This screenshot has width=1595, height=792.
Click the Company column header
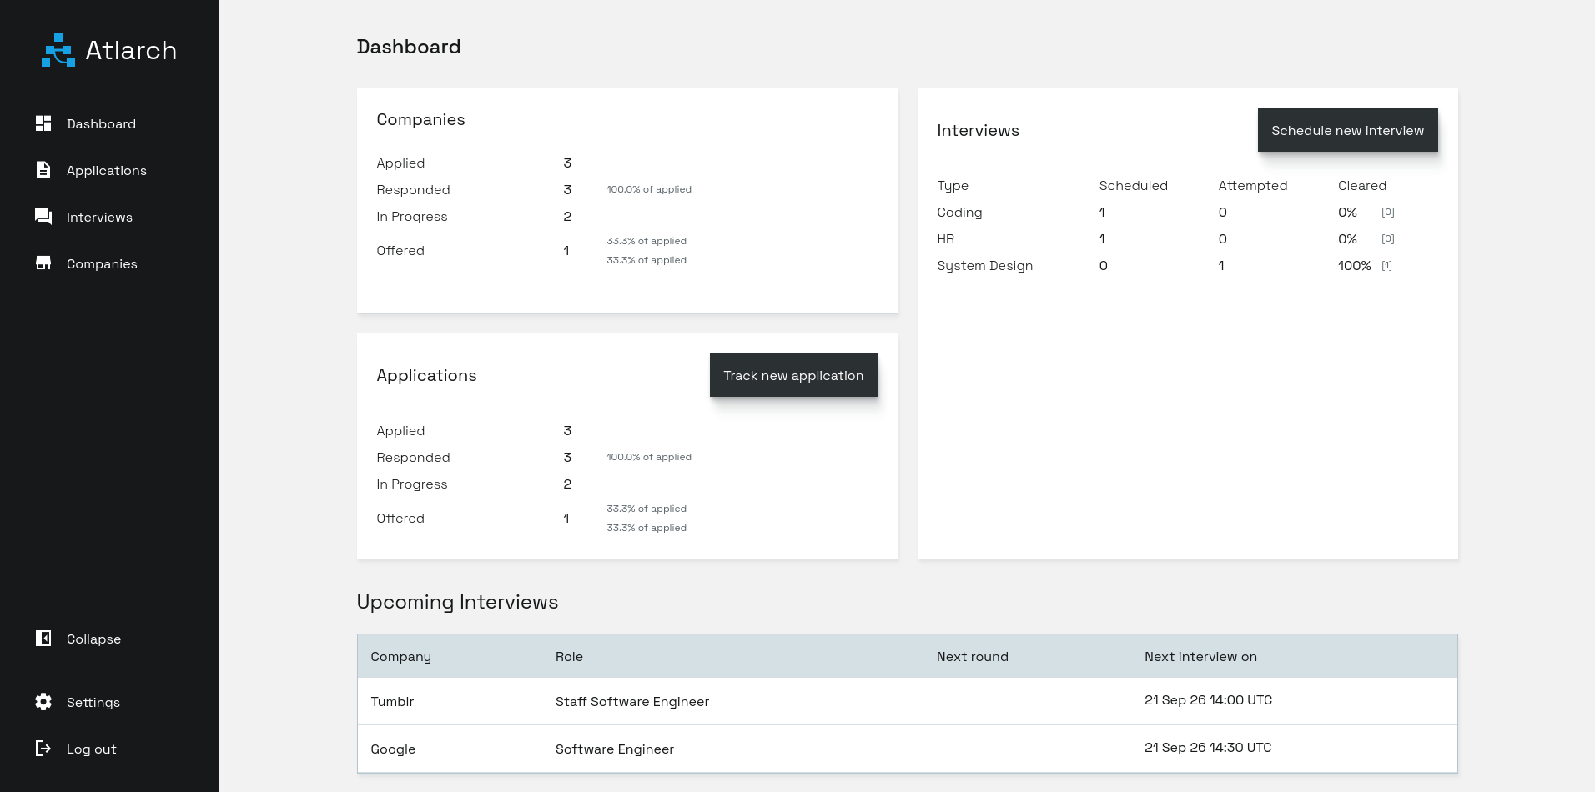[401, 656]
